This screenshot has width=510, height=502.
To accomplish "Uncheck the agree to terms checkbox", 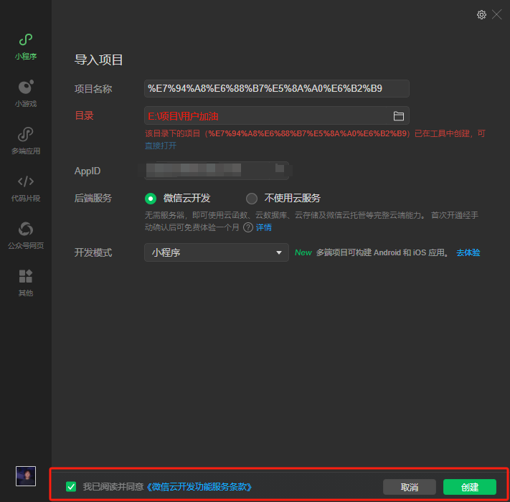I will tap(71, 486).
